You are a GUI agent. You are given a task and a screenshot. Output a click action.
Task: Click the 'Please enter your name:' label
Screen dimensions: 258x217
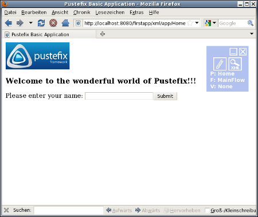click(44, 96)
